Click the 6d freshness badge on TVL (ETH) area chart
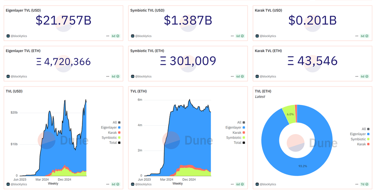The width and height of the screenshot is (376, 192). point(240,184)
